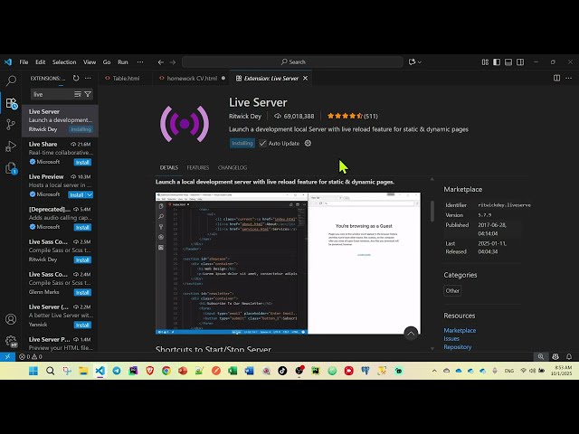
Task: Select the CHANGELOG tab
Action: pos(233,167)
